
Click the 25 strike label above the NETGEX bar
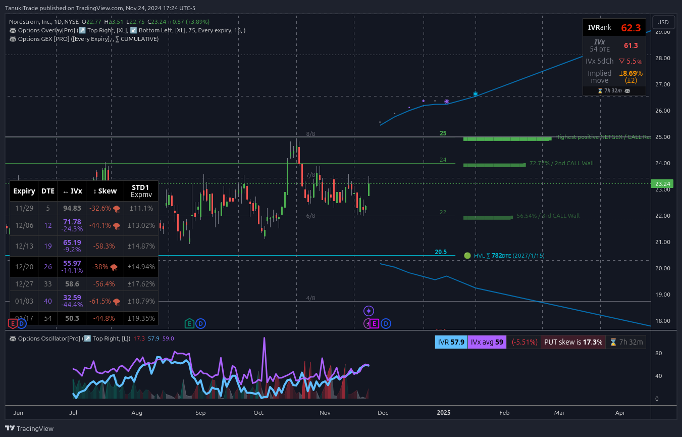(443, 133)
